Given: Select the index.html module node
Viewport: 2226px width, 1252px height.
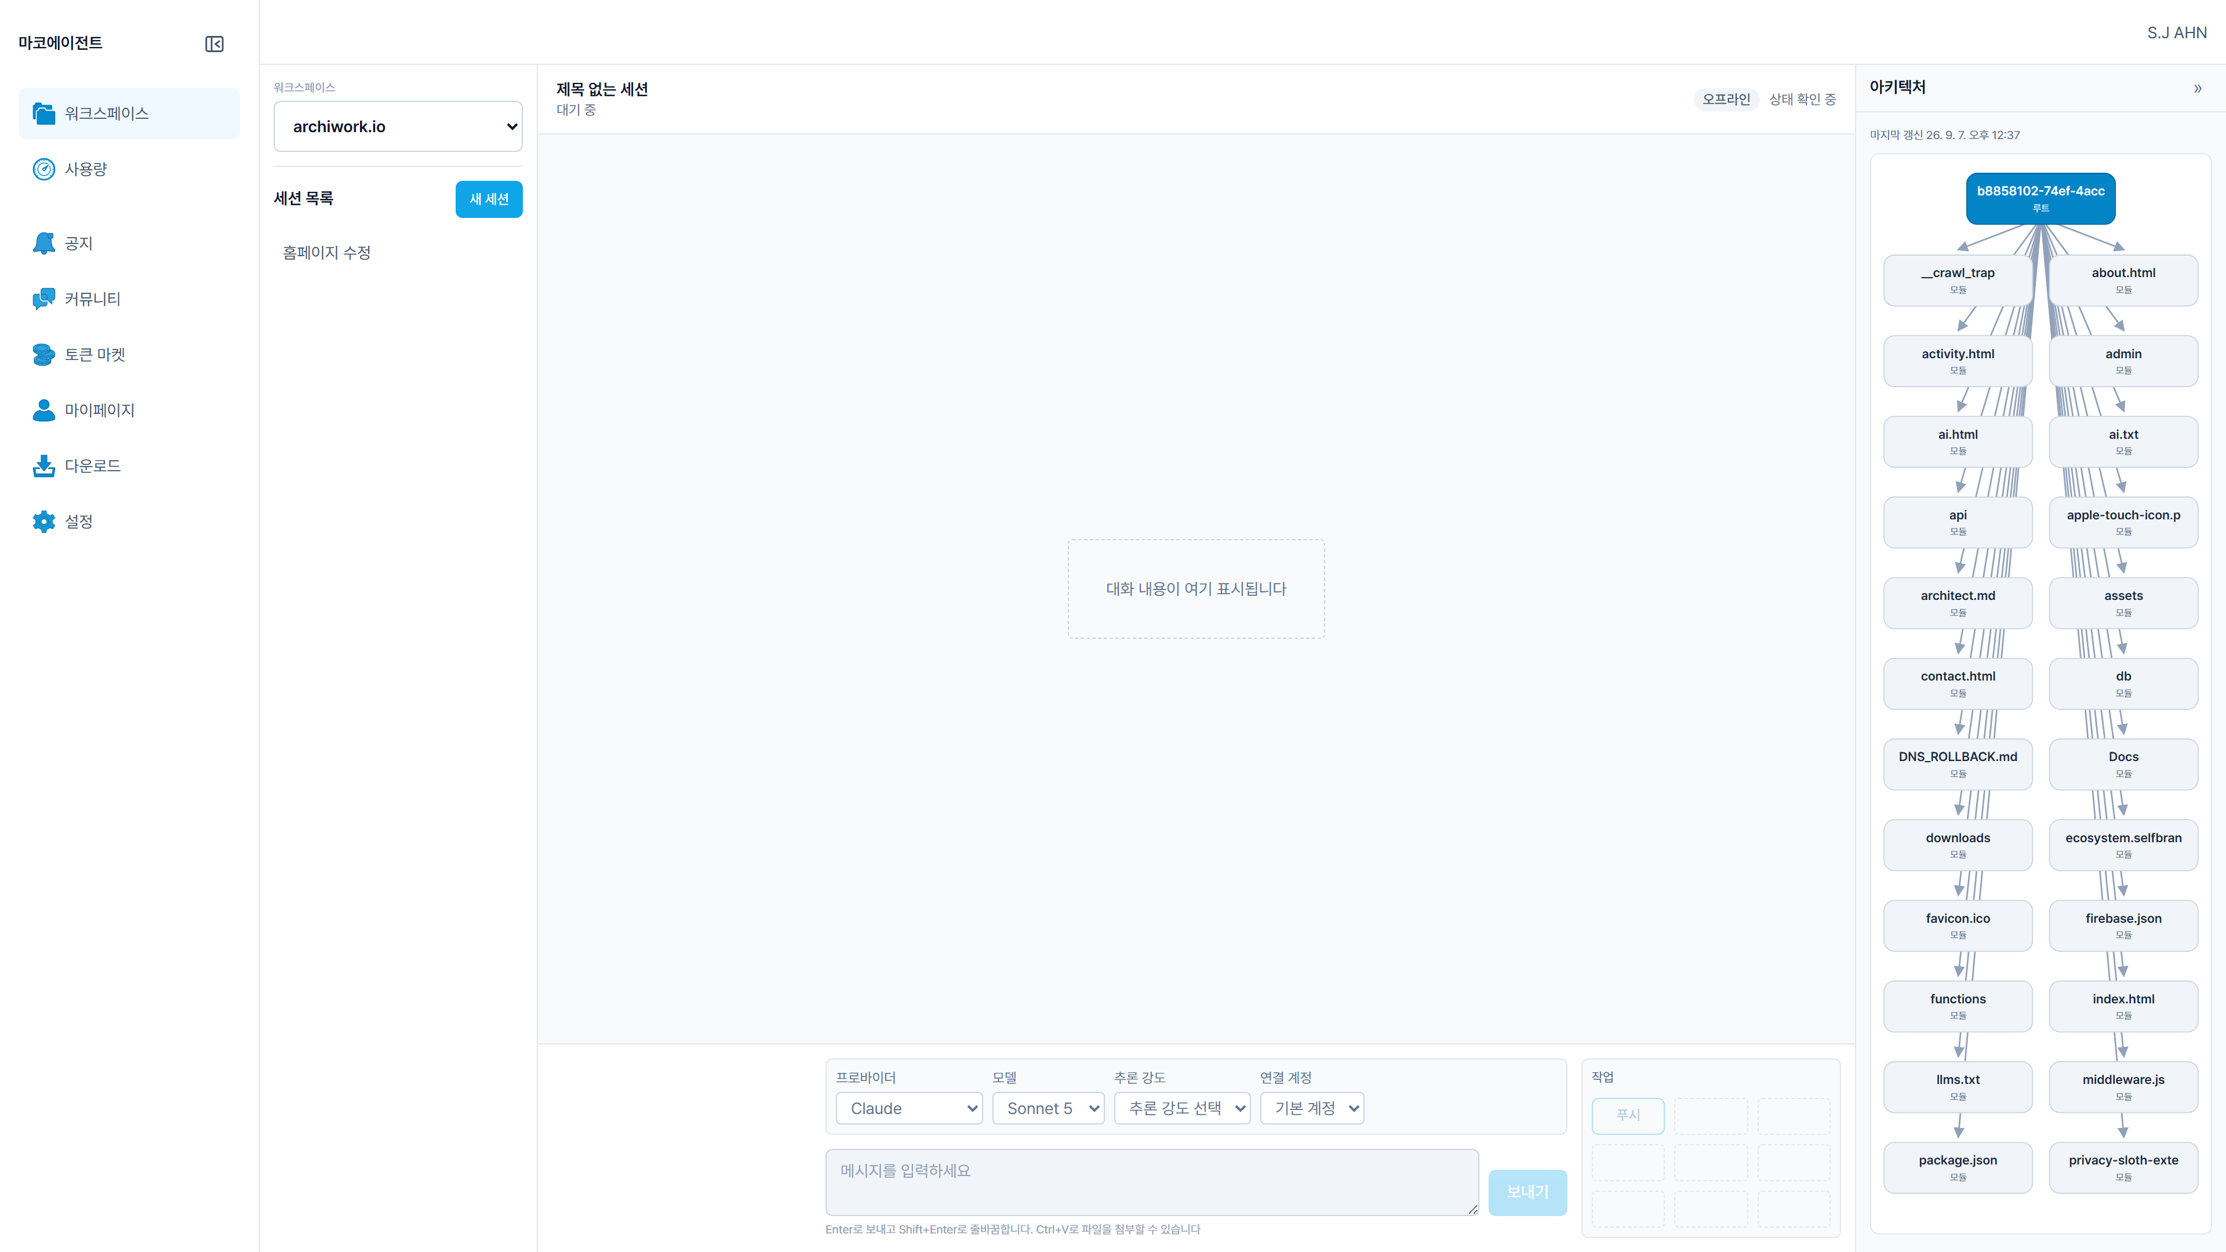Looking at the screenshot, I should click(2123, 1006).
